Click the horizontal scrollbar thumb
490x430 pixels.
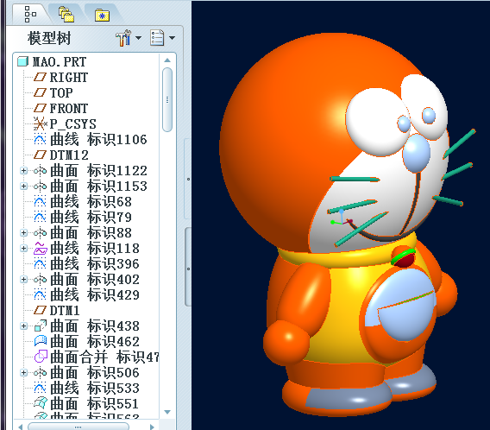79,427
